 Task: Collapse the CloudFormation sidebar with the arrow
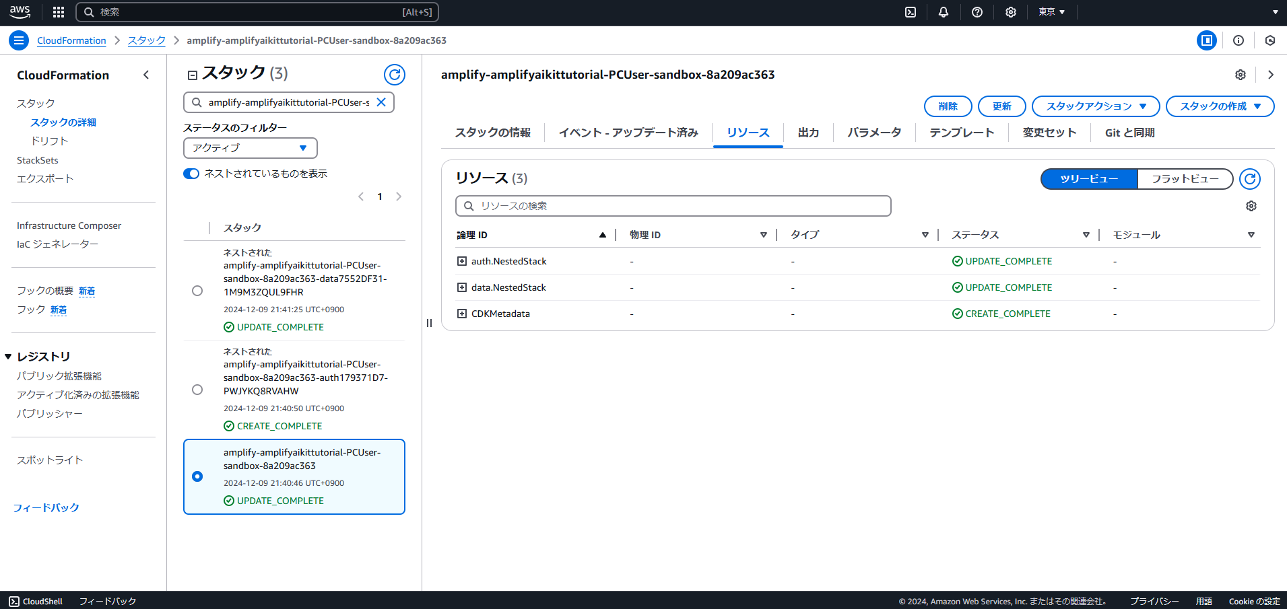[146, 75]
